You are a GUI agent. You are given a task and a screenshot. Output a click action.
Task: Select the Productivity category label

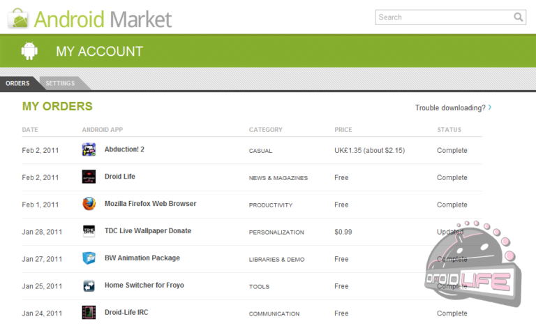[270, 205]
